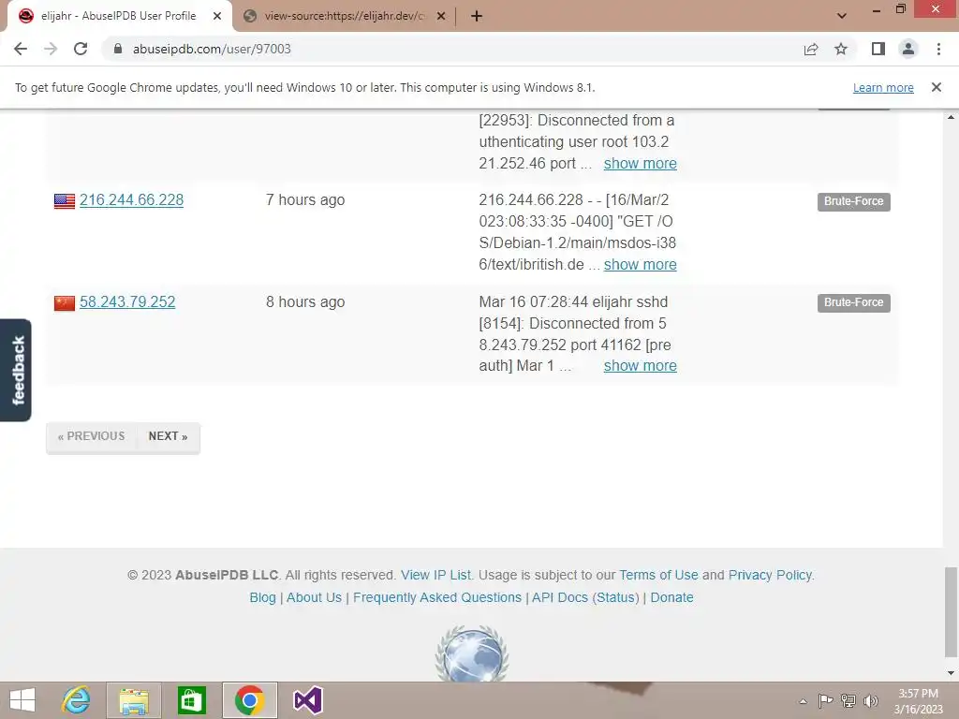Launch Internet Explorer from the taskbar
This screenshot has height=719, width=959.
(77, 700)
